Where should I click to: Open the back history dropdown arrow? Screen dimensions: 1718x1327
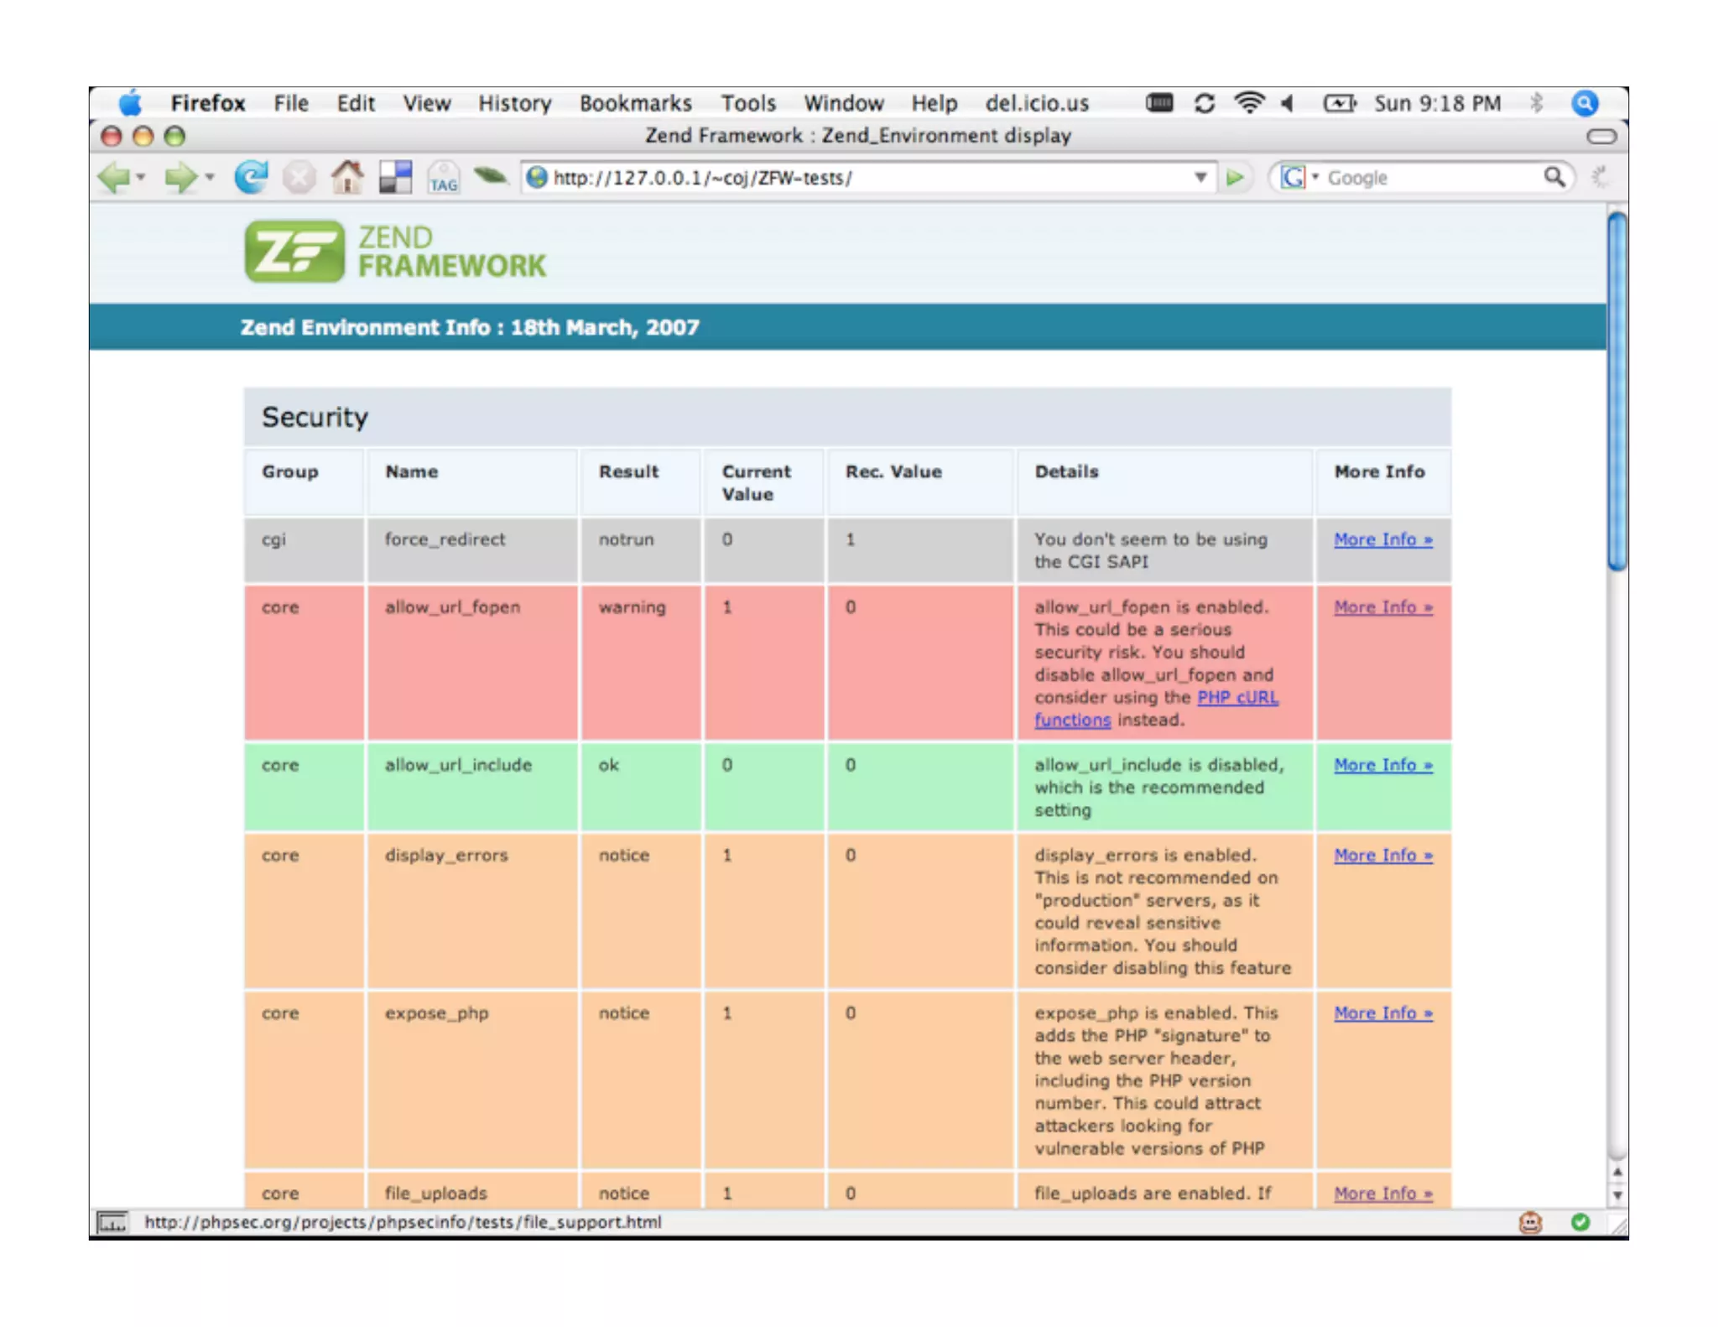click(141, 177)
